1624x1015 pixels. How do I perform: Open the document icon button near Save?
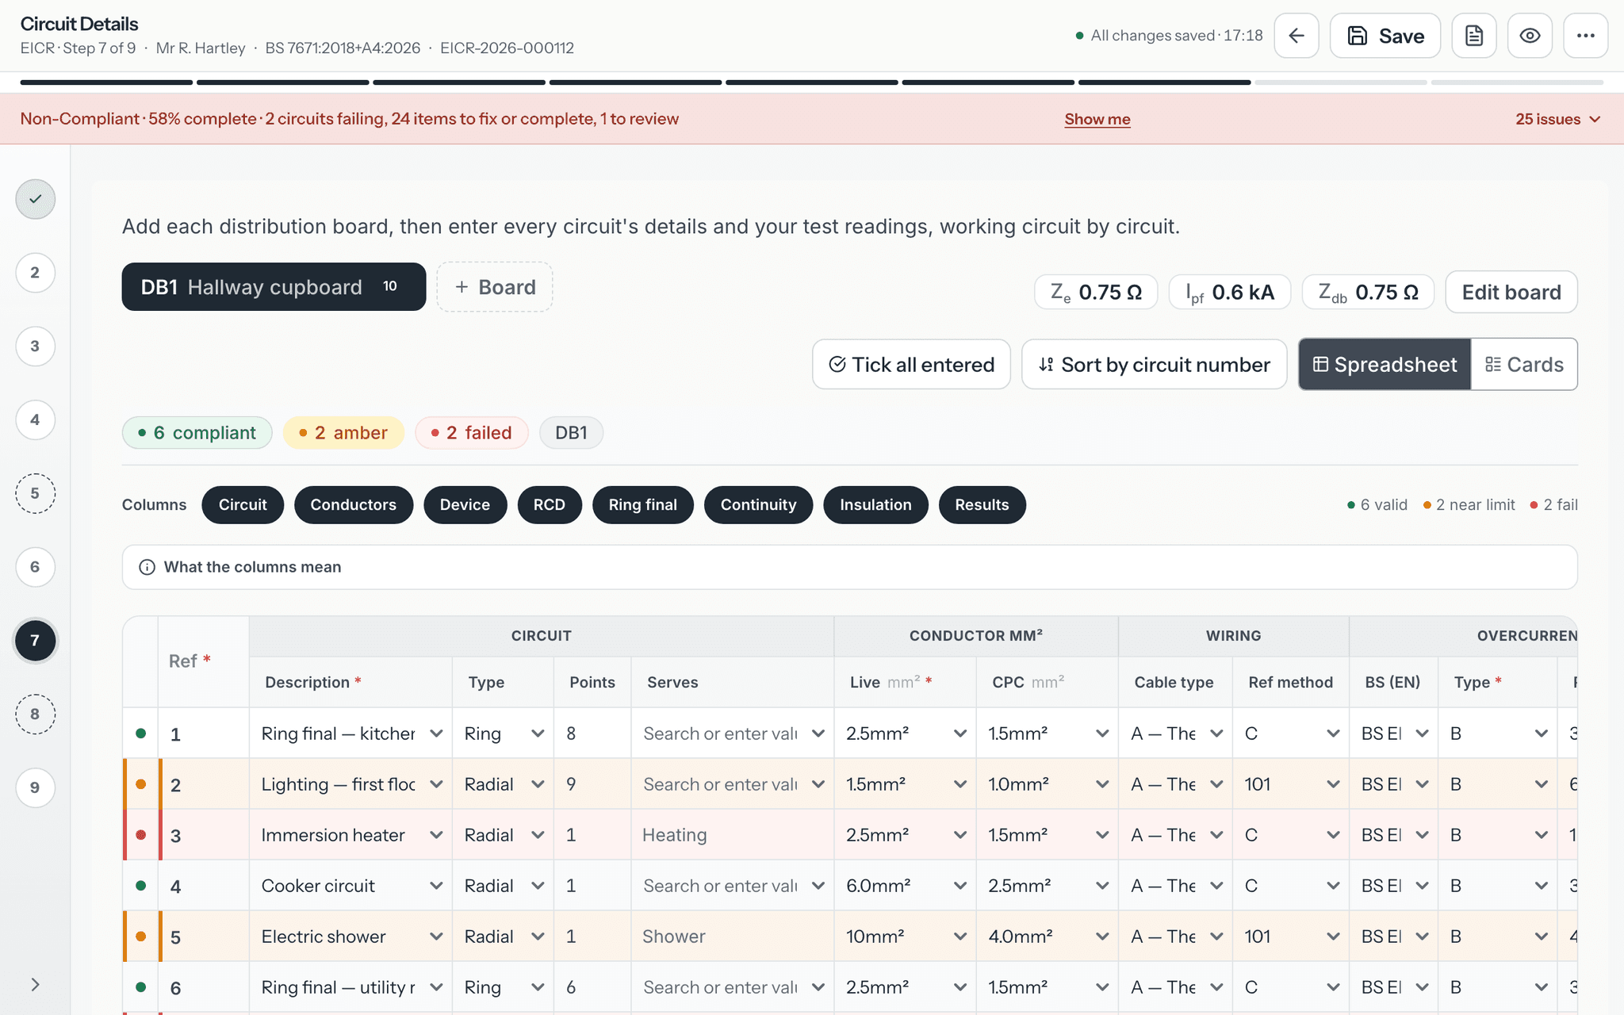[1474, 36]
